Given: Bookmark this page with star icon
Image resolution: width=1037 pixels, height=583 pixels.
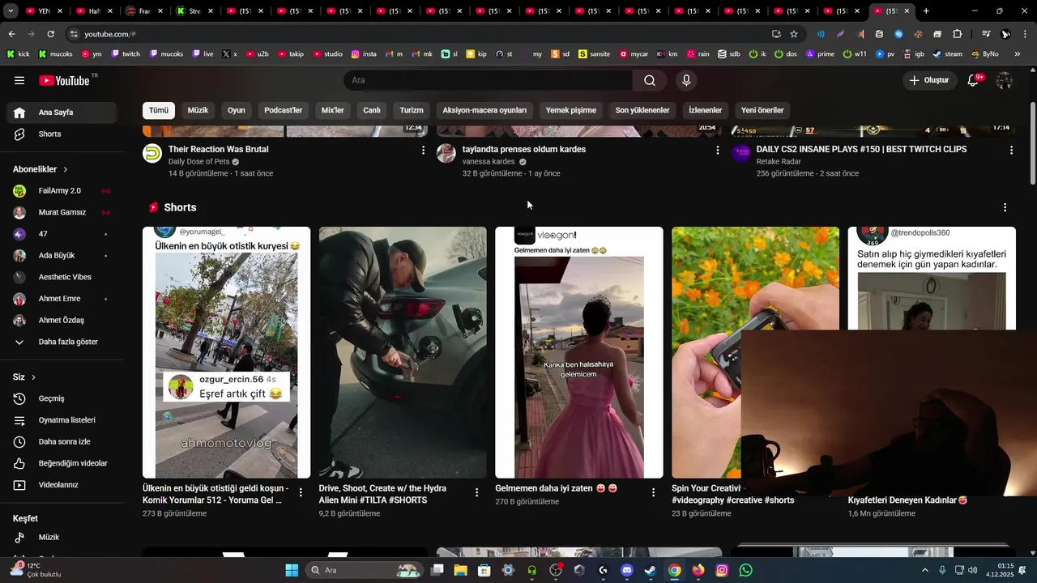Looking at the screenshot, I should [x=794, y=34].
